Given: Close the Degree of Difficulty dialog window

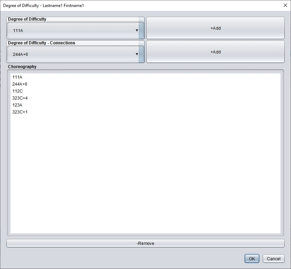Looking at the screenshot, I should tap(285, 5).
